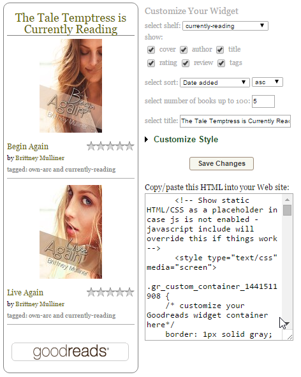Click the HTML textarea resize grip corner

tap(290, 337)
